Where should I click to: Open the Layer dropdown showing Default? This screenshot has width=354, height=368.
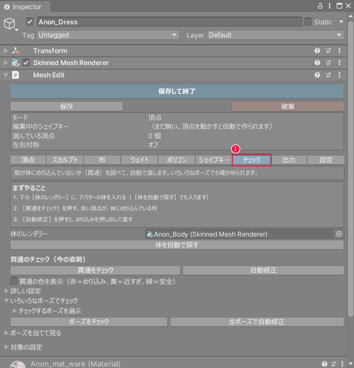click(275, 35)
